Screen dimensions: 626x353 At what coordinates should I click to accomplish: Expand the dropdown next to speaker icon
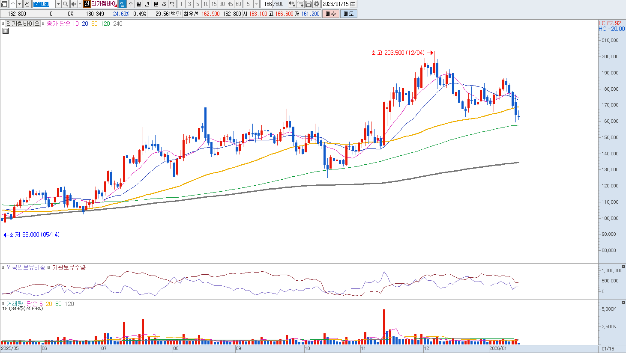(x=80, y=4)
